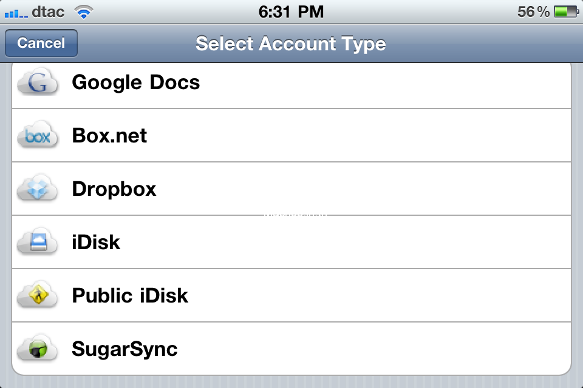Tap the Box.net cloud icon
Viewport: 583px width, 388px height.
(38, 136)
